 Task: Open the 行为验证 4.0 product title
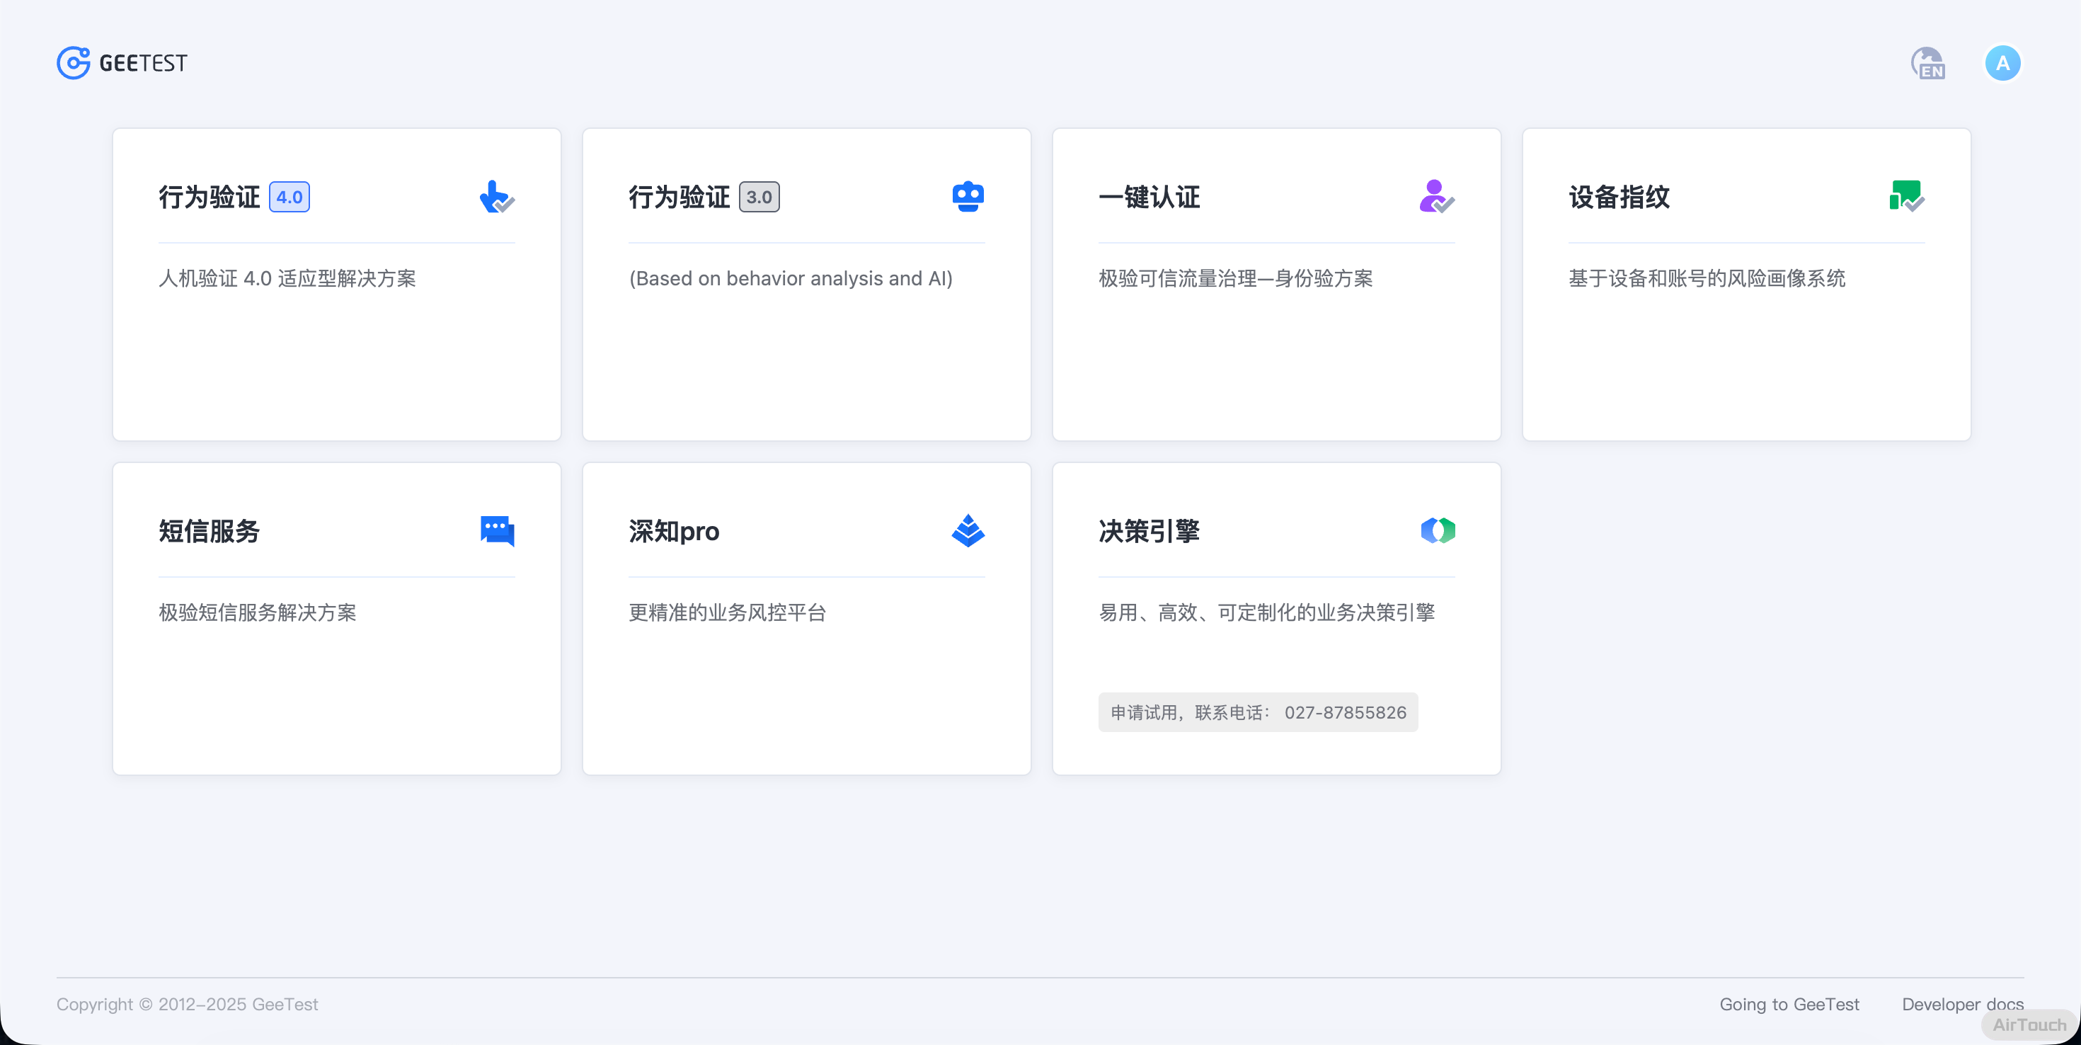210,198
